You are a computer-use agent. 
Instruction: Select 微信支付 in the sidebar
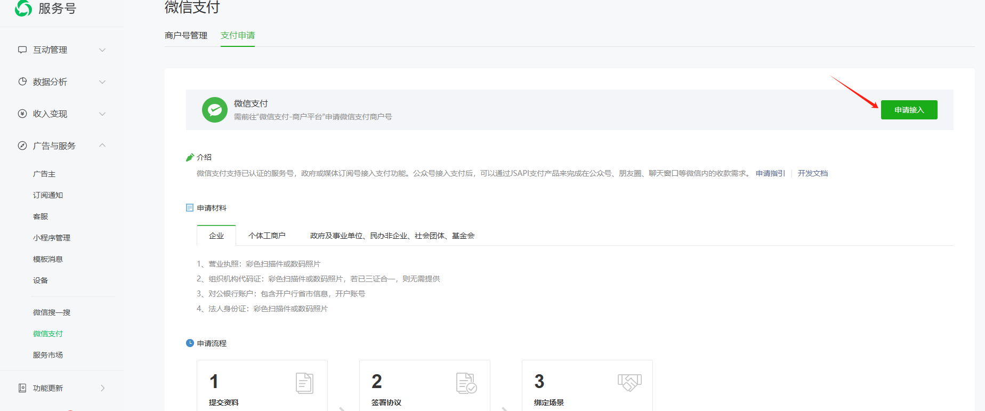coord(48,334)
